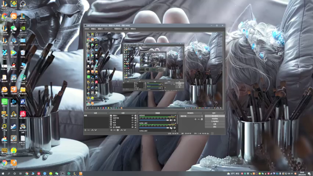This screenshot has width=313, height=176.
Task: Toggle visibility of the third text source row
Action: (133, 122)
